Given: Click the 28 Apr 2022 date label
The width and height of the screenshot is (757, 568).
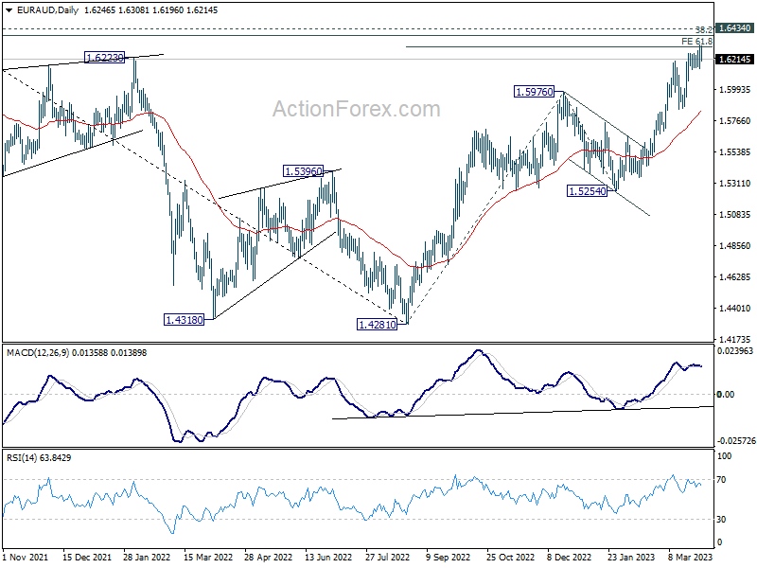Looking at the screenshot, I should (x=269, y=557).
